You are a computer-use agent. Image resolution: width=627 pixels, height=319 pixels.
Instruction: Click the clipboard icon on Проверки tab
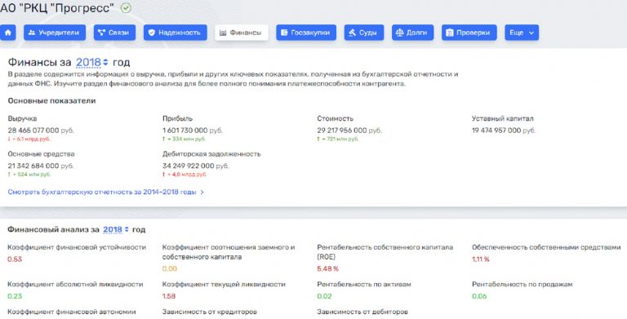450,33
